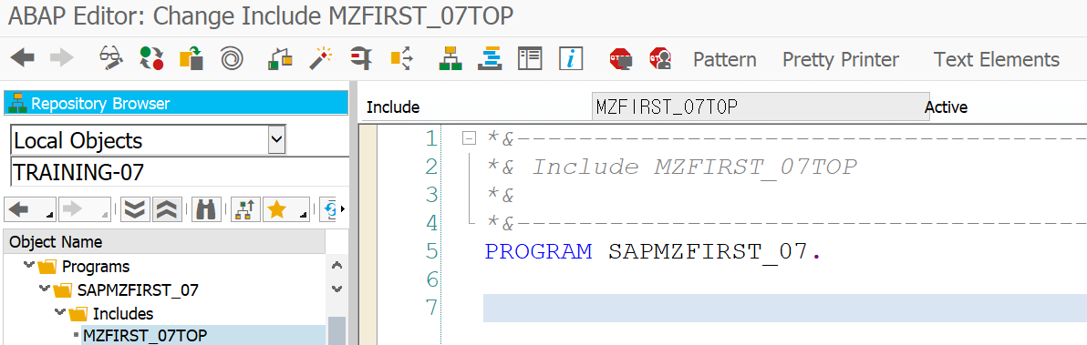The height and width of the screenshot is (345, 1087).
Task: Click the binoculars Find icon
Action: [207, 209]
